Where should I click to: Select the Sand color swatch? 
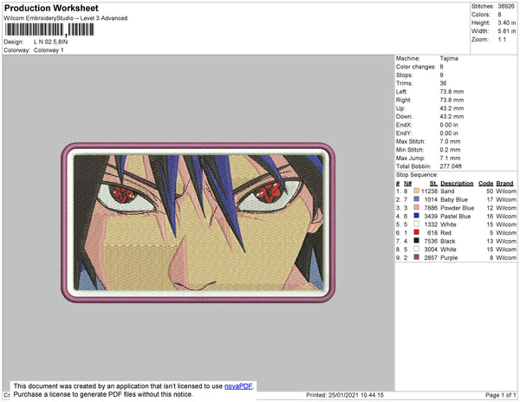coord(417,191)
